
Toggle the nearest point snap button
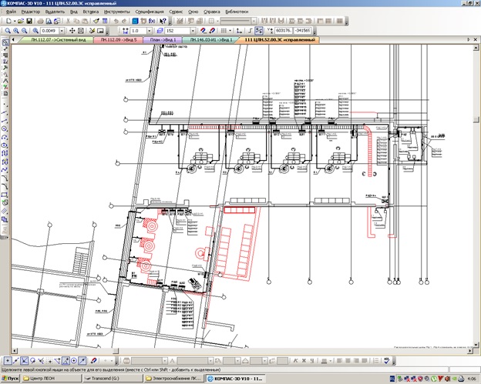pyautogui.click(x=8, y=361)
